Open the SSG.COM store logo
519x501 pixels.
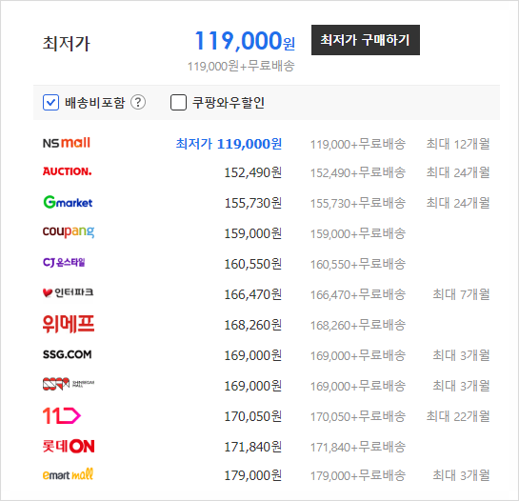click(68, 354)
